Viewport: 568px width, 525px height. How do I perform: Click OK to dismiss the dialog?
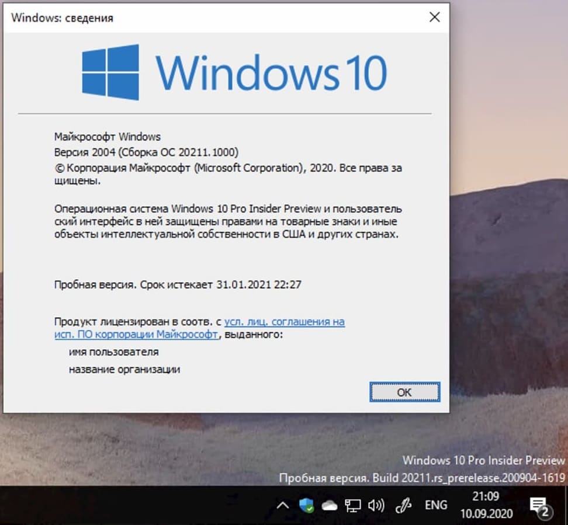pyautogui.click(x=404, y=392)
